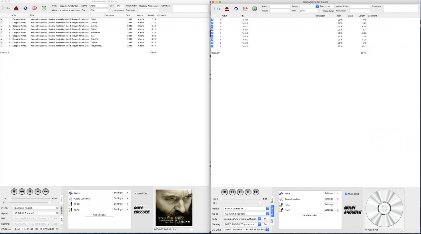Open the red metadata tag icon in the left window
This screenshot has height=234, width=421.
(35, 8)
